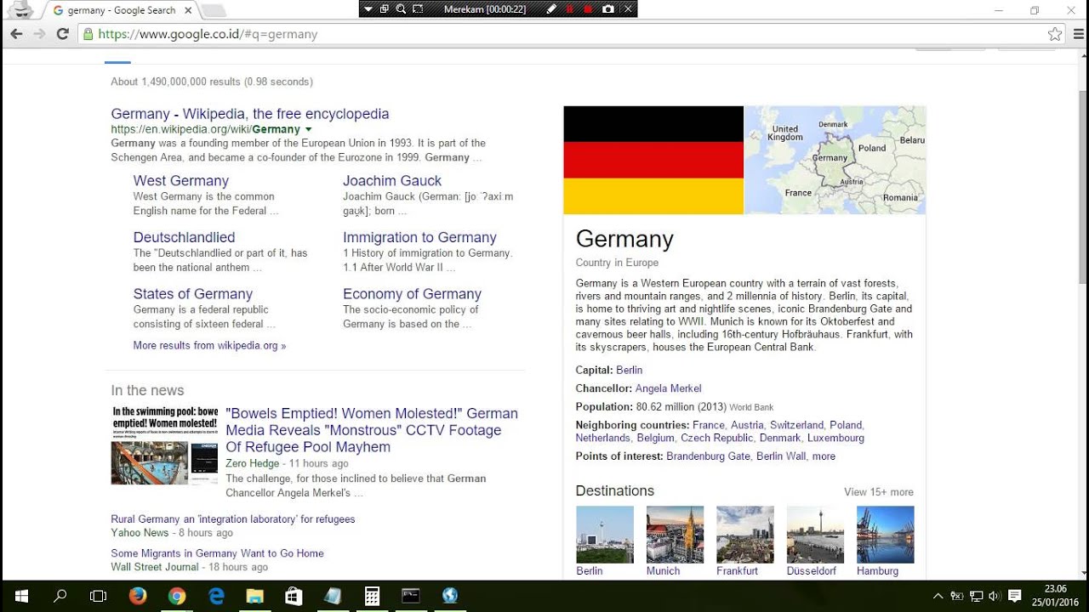Open the Hamburg destination thumbnail

(885, 535)
